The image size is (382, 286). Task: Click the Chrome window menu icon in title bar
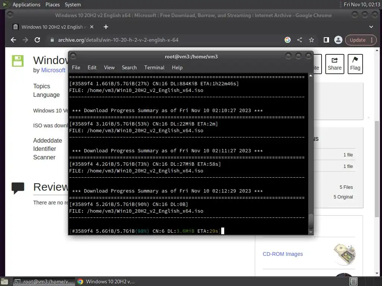click(x=10, y=15)
